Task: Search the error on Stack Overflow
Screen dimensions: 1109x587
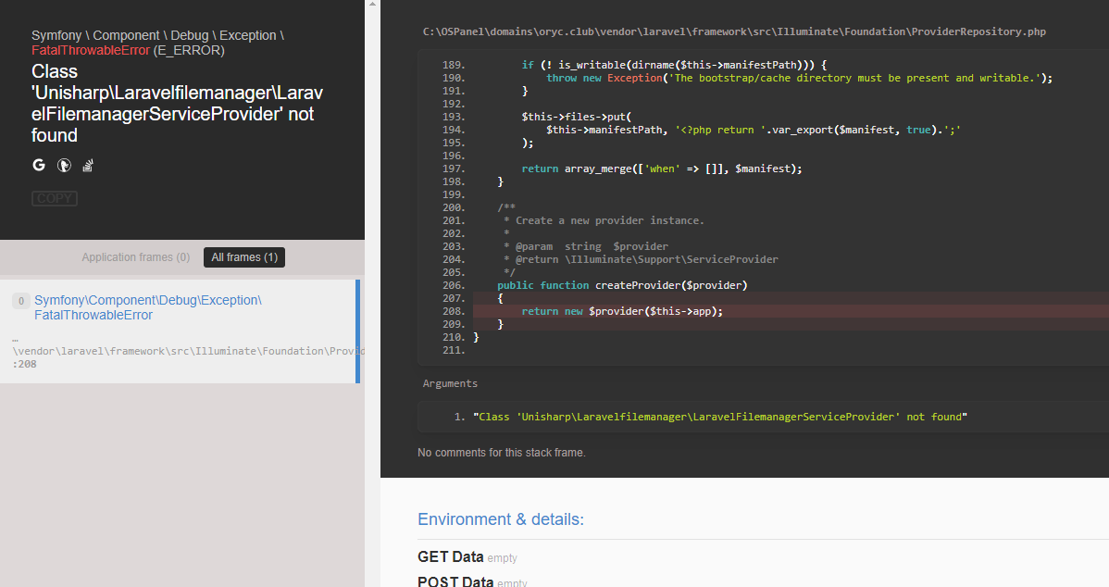Action: (x=88, y=164)
